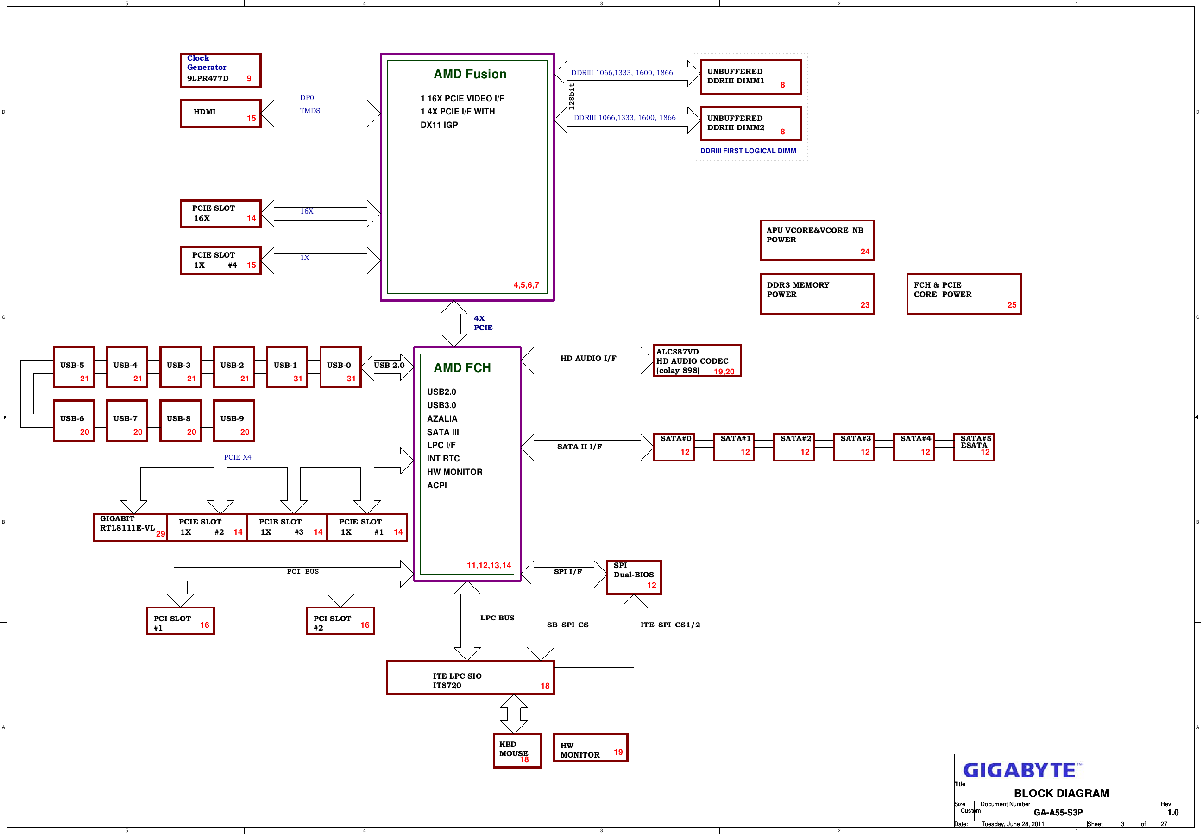Select the HDMI block
The width and height of the screenshot is (1203, 834).
[x=220, y=114]
